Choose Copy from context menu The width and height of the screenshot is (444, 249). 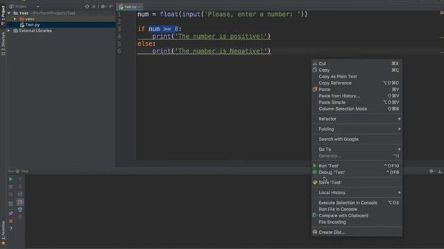pyautogui.click(x=357, y=70)
